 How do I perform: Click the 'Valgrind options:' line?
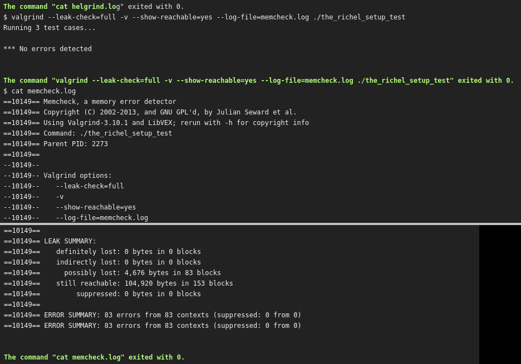[57, 176]
